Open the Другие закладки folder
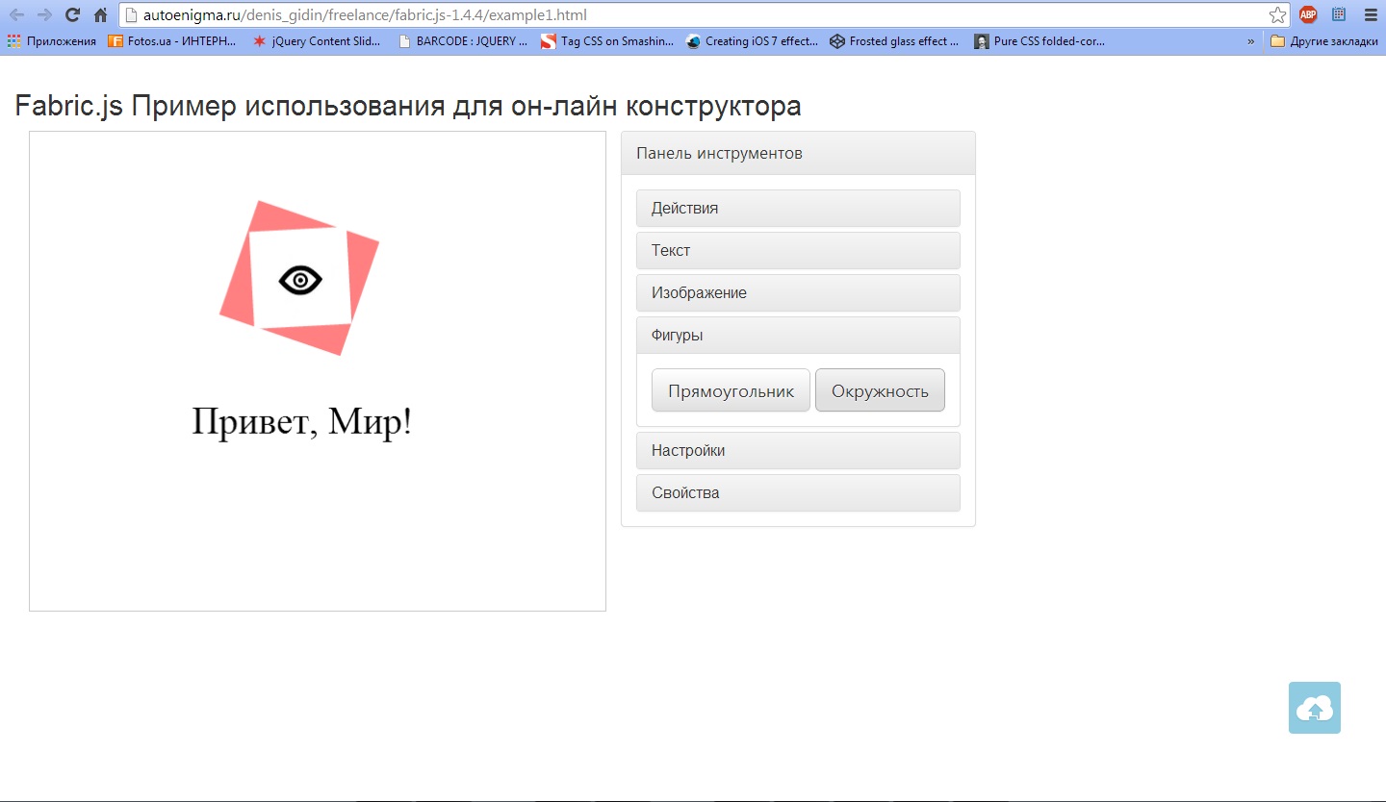The image size is (1386, 802). point(1324,41)
